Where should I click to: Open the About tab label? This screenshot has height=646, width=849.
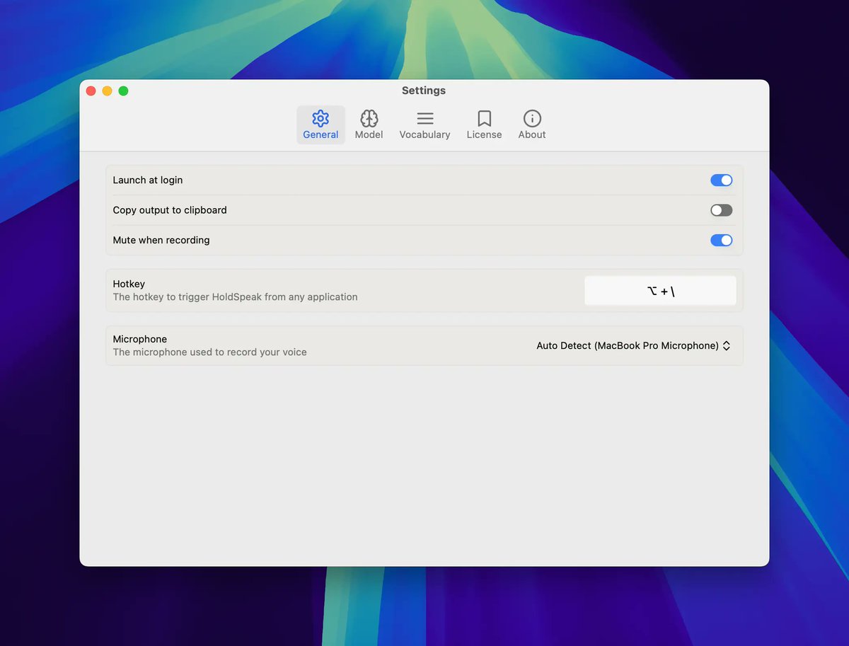pos(532,135)
